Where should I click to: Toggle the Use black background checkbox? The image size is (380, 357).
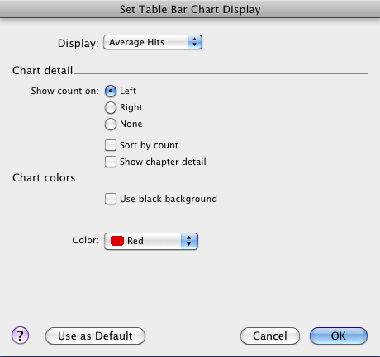(111, 199)
